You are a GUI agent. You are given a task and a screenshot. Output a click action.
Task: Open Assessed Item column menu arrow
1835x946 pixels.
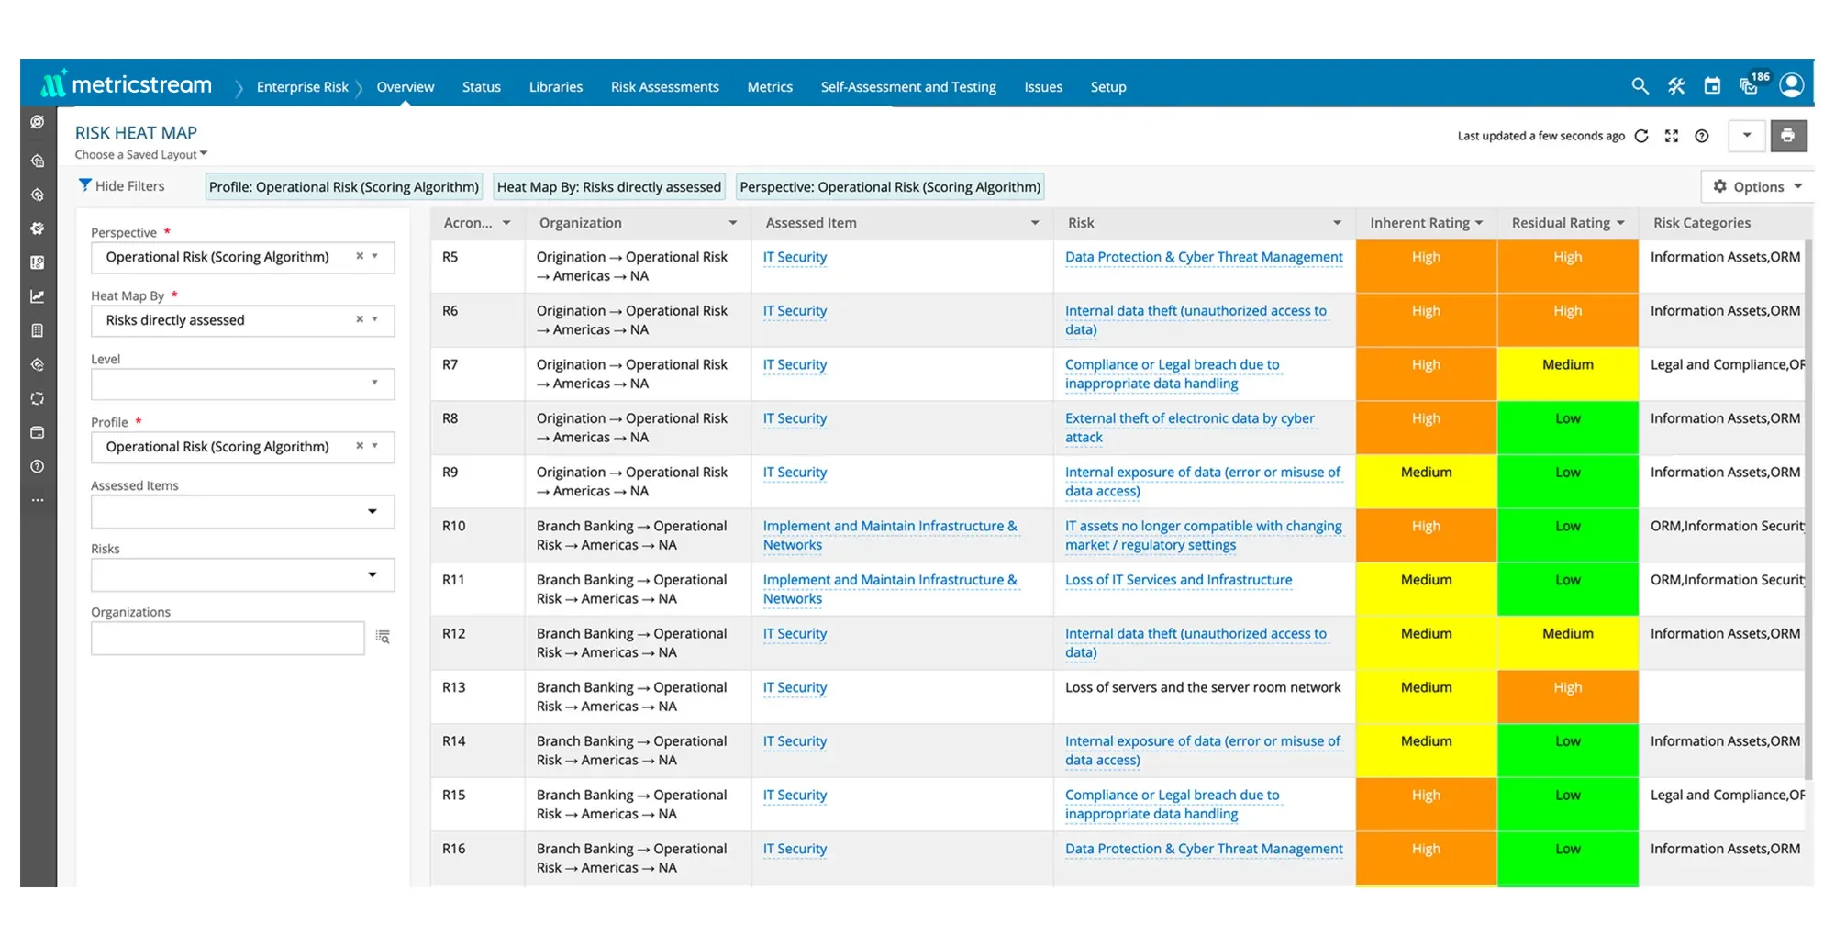[x=1035, y=223]
